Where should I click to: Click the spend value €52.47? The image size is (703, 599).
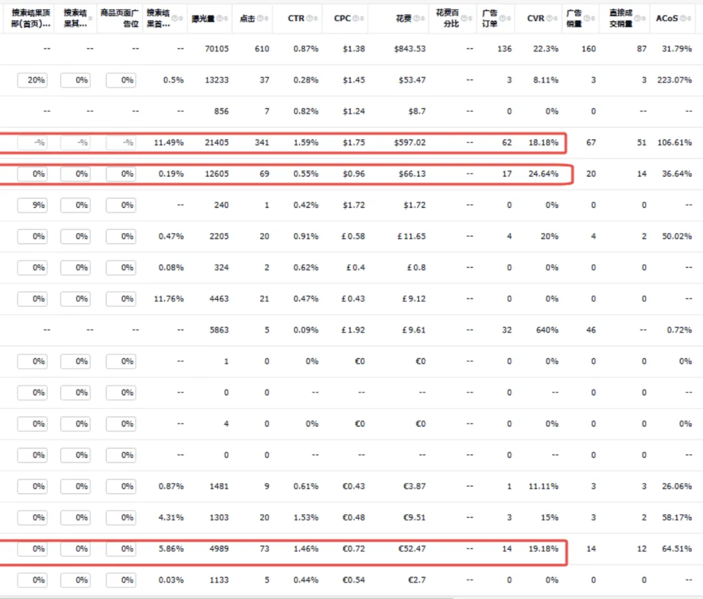pos(412,549)
